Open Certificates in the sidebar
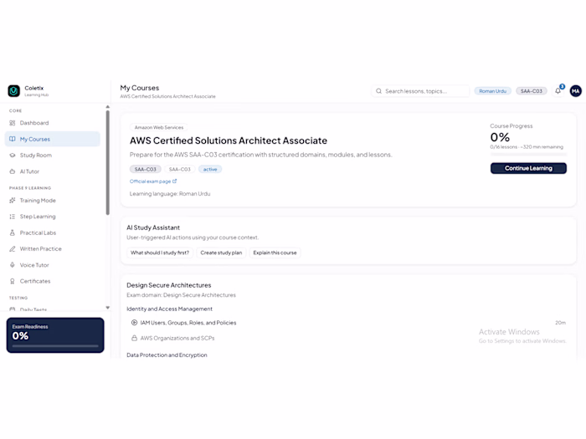The height and width of the screenshot is (439, 586). pyautogui.click(x=52, y=281)
